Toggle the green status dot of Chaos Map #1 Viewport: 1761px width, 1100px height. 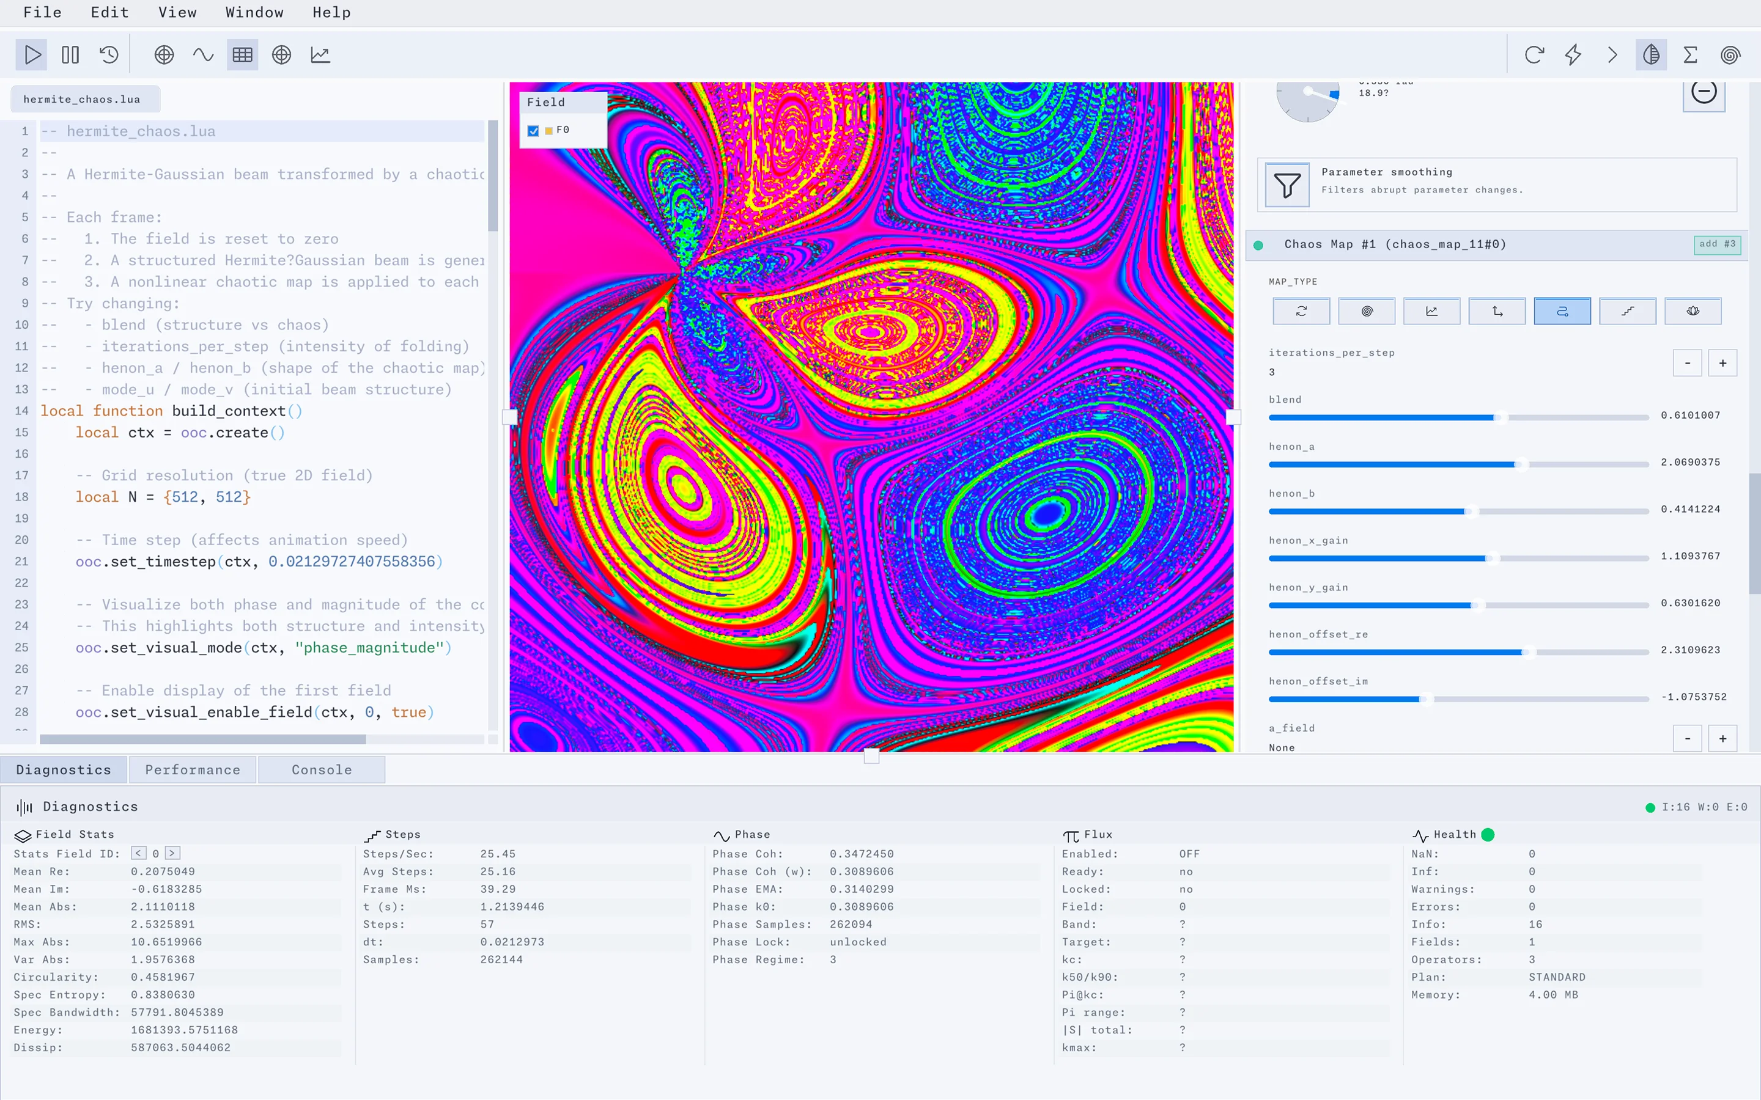(x=1258, y=245)
